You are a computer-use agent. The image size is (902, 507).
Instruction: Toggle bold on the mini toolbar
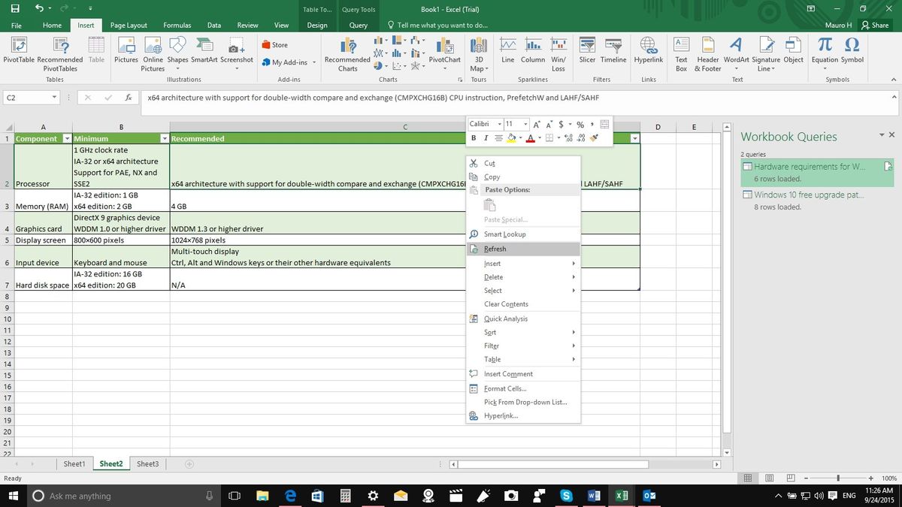(x=474, y=137)
